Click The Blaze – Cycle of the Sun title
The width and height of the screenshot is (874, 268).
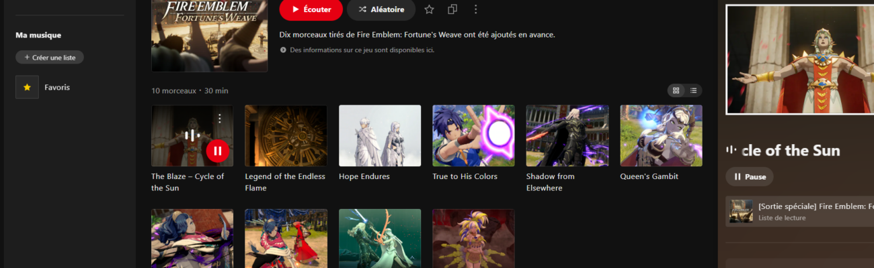[x=188, y=182]
